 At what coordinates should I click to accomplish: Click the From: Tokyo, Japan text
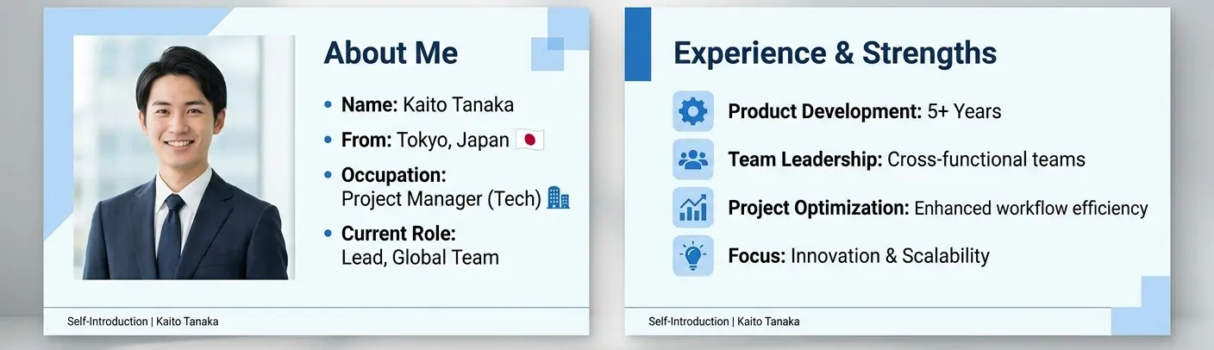[425, 140]
